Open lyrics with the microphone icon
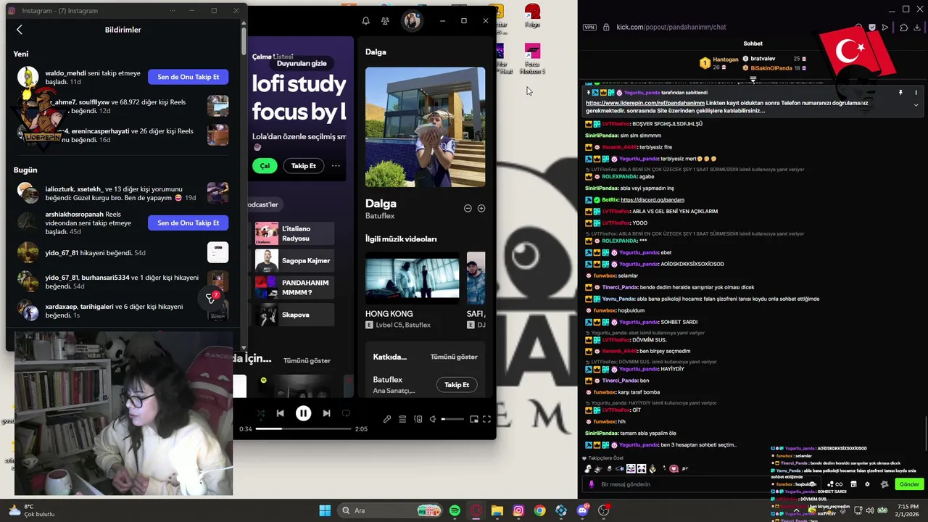 click(387, 419)
